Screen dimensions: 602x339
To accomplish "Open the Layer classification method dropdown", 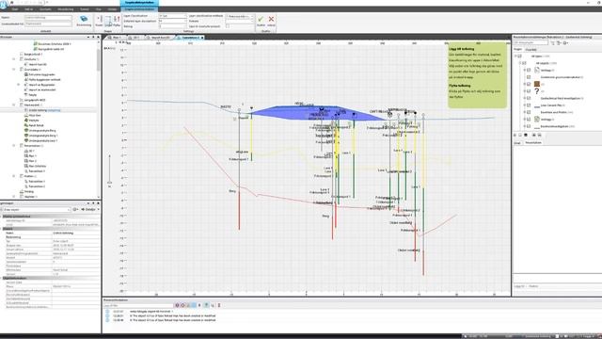I will click(x=239, y=16).
